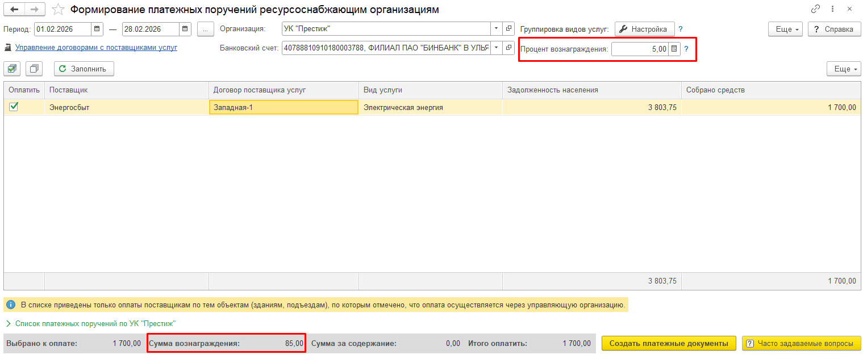Expand the Организация dropdown list

click(495, 29)
